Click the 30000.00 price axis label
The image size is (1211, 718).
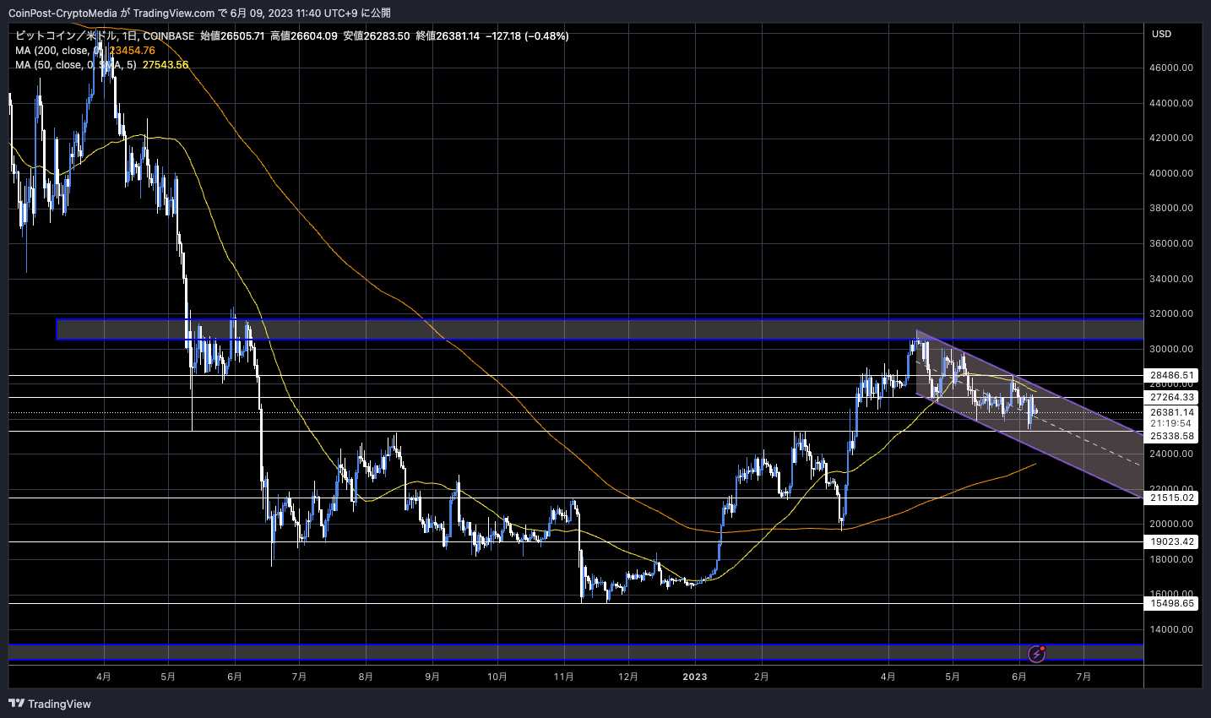point(1172,349)
